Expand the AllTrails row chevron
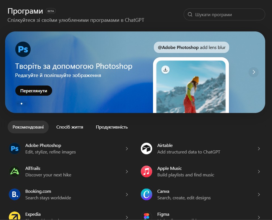 pyautogui.click(x=127, y=172)
